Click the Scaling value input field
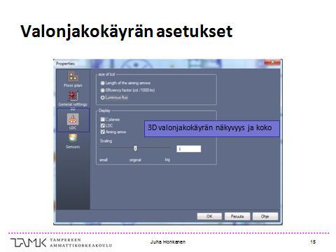 point(189,149)
